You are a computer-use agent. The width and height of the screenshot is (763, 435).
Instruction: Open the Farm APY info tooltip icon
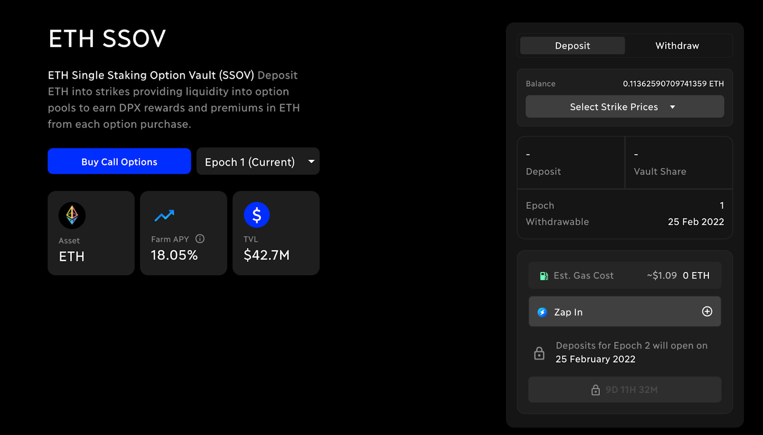200,238
